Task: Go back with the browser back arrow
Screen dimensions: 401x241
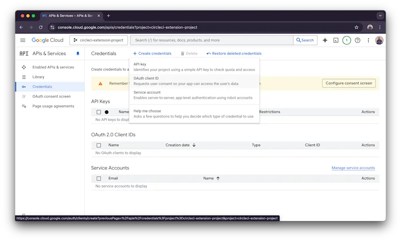Action: [21, 27]
